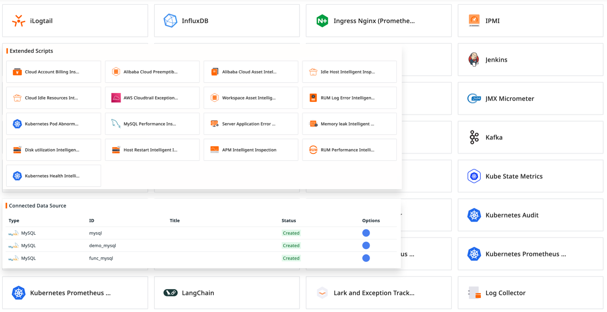This screenshot has height=312, width=607.
Task: Click Created status in mysql row
Action: (291, 233)
